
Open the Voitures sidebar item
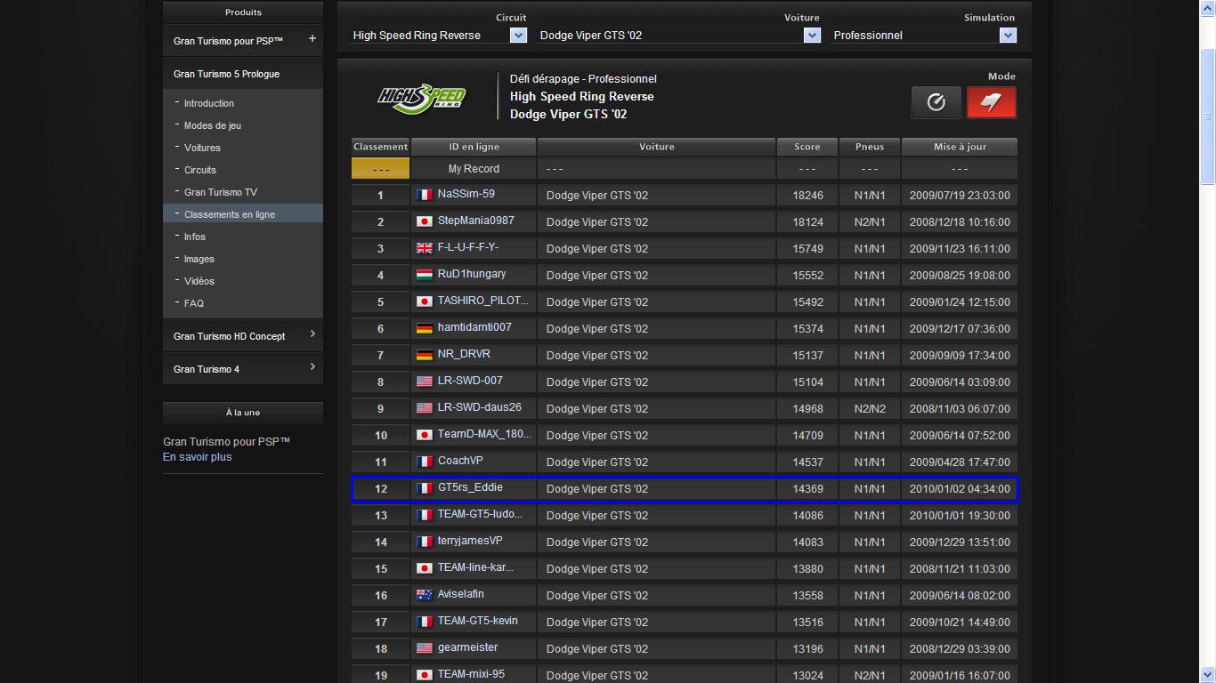point(202,148)
